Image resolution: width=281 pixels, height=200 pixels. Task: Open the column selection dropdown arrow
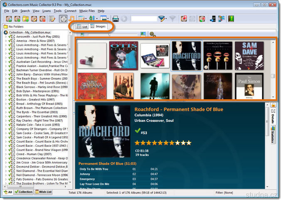(86, 19)
